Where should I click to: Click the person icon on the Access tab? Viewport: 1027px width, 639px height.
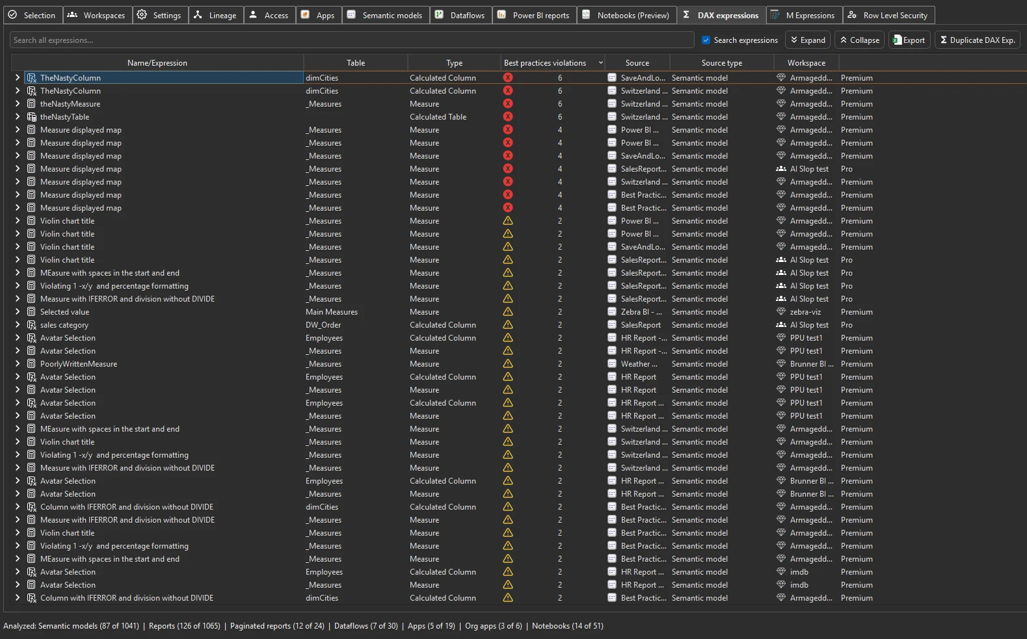(253, 15)
